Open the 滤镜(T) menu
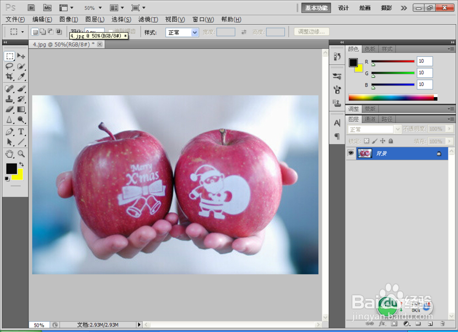Viewport: 458px width, 332px height. (148, 19)
